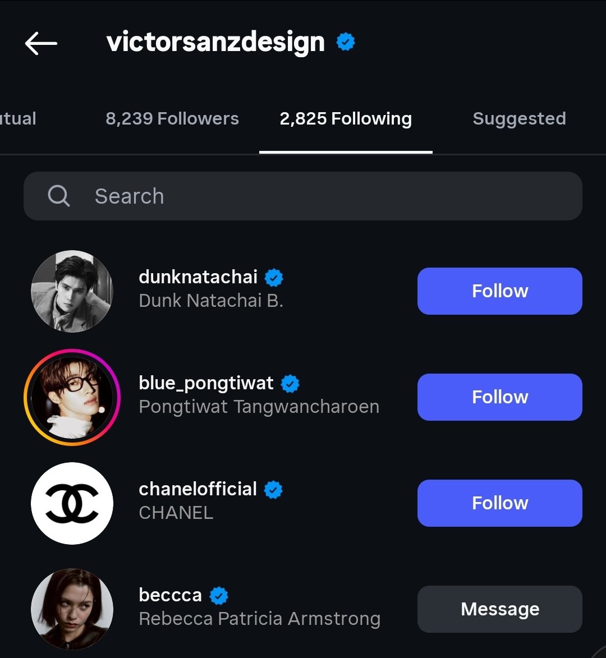This screenshot has height=658, width=606.
Task: Tap the search magnifier icon
Action: pos(58,196)
